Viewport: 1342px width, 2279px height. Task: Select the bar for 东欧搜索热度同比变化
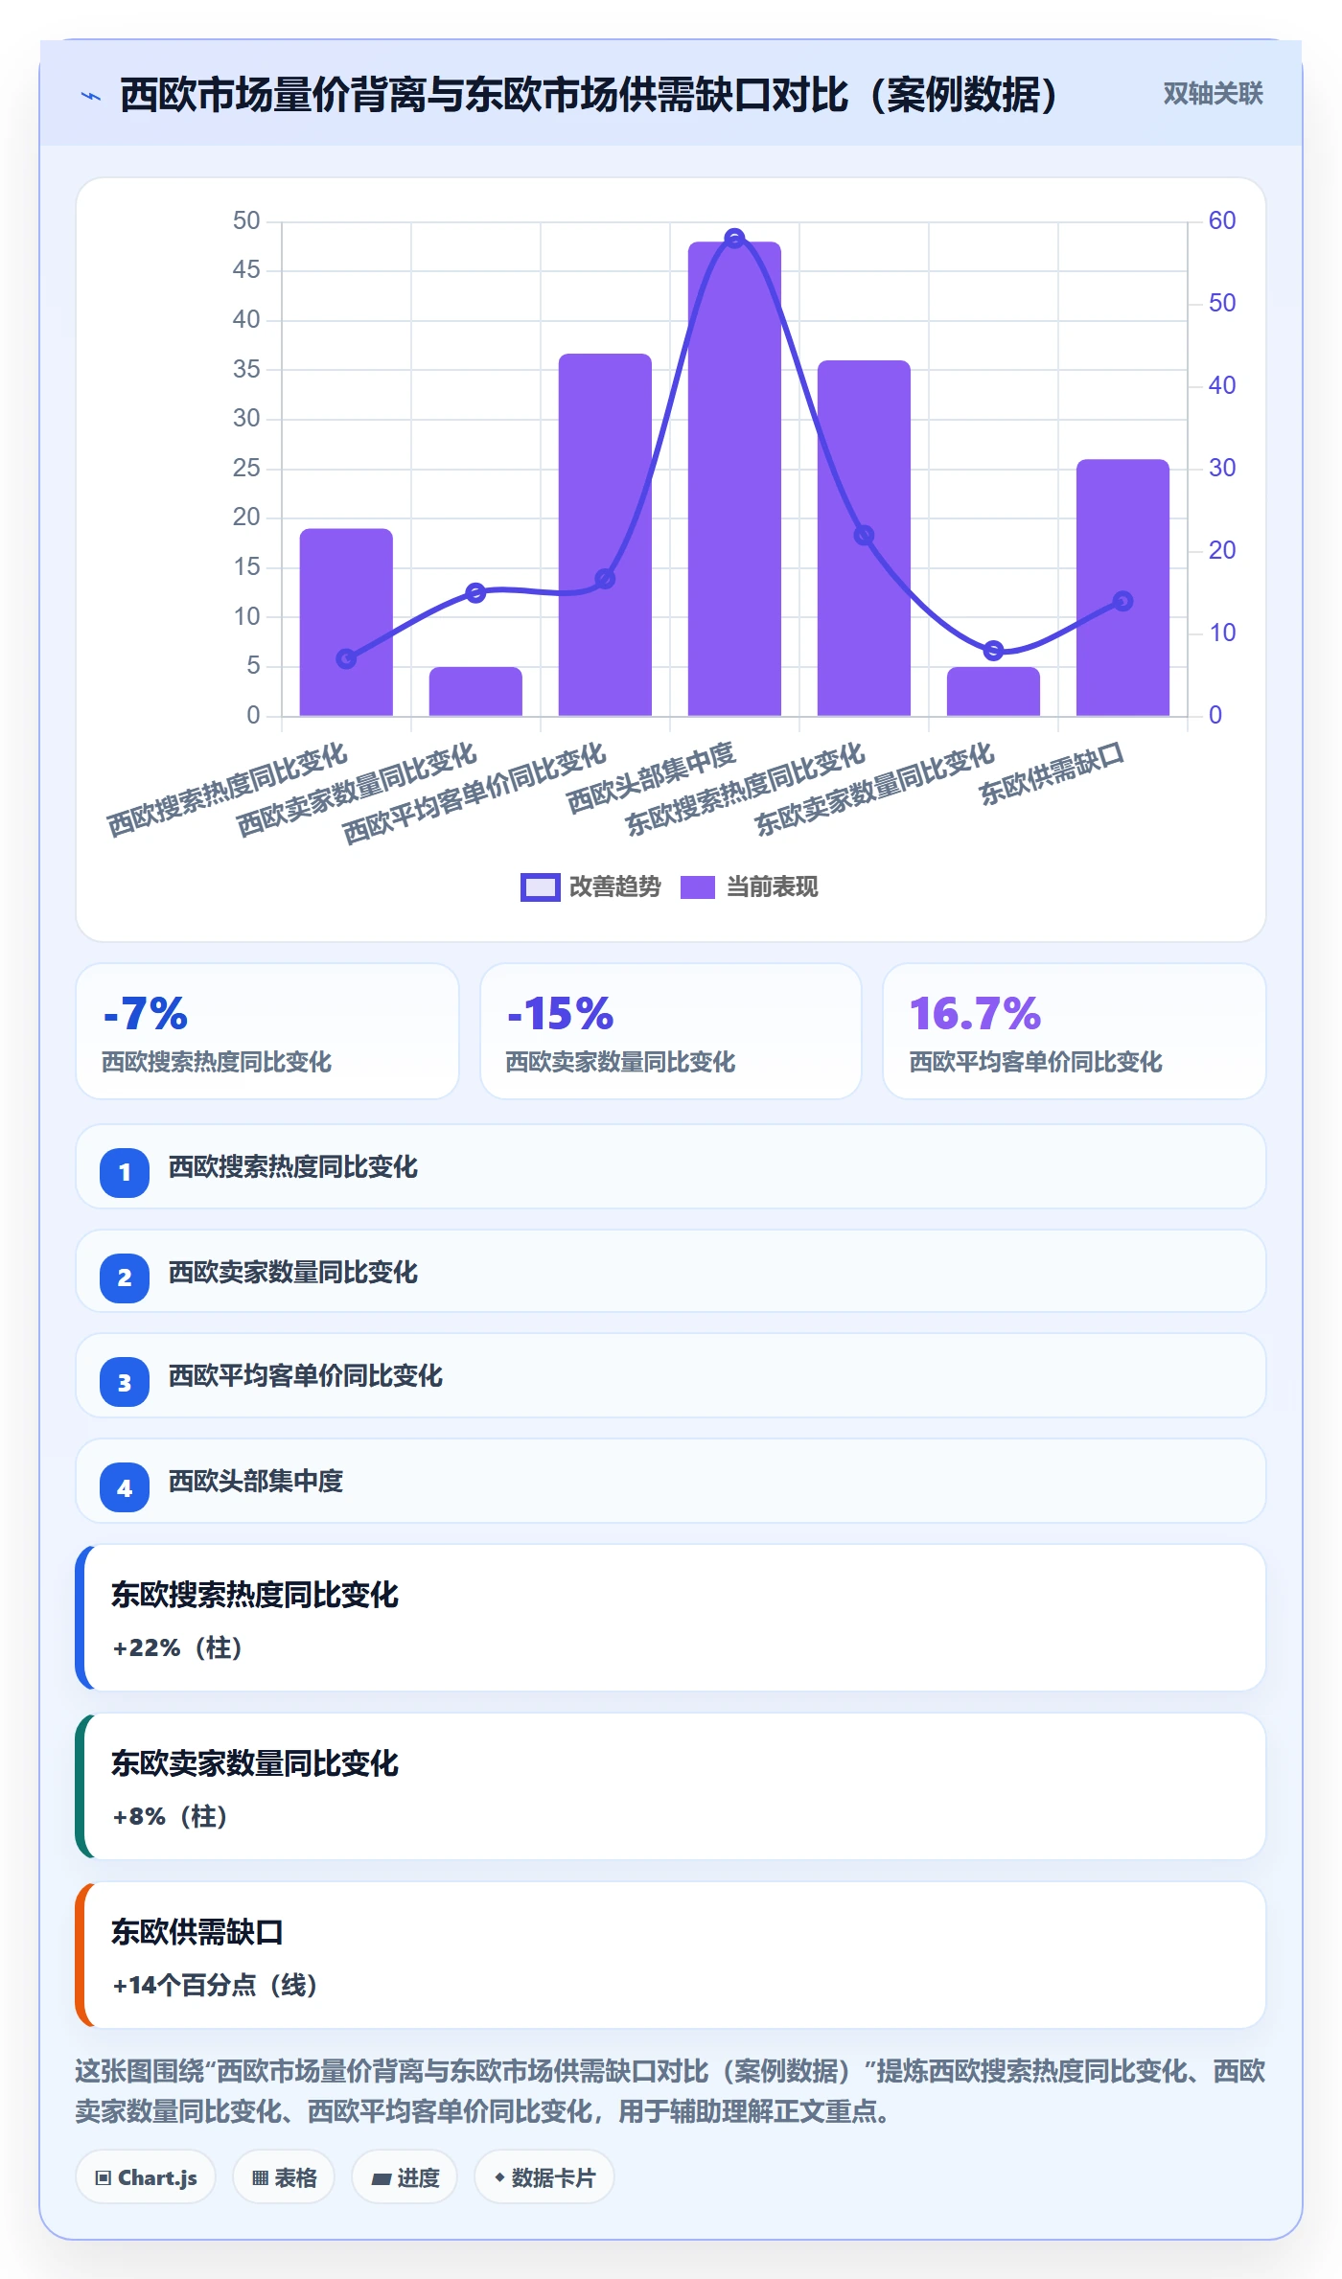(x=864, y=538)
